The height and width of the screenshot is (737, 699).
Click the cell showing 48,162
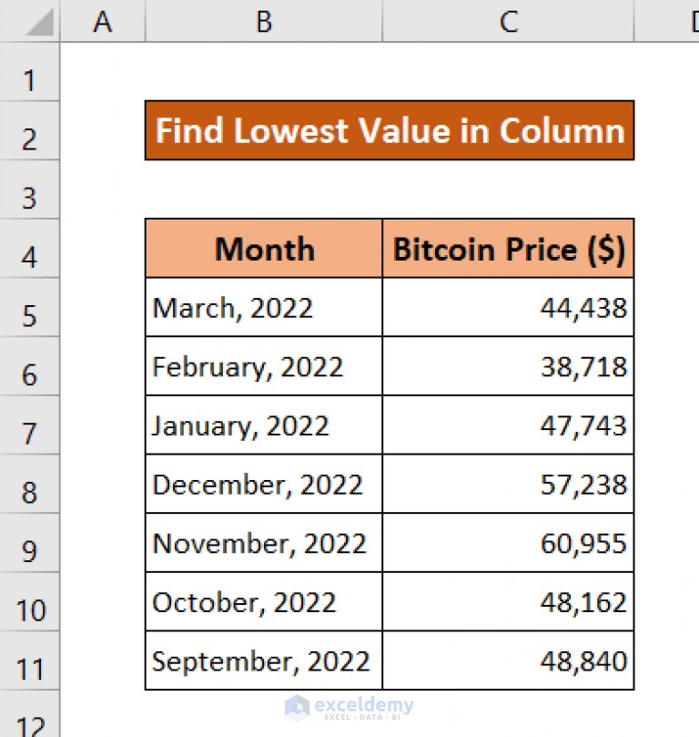click(x=508, y=602)
